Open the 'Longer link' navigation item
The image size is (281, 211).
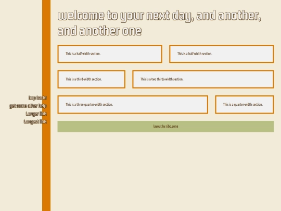[x=36, y=114]
